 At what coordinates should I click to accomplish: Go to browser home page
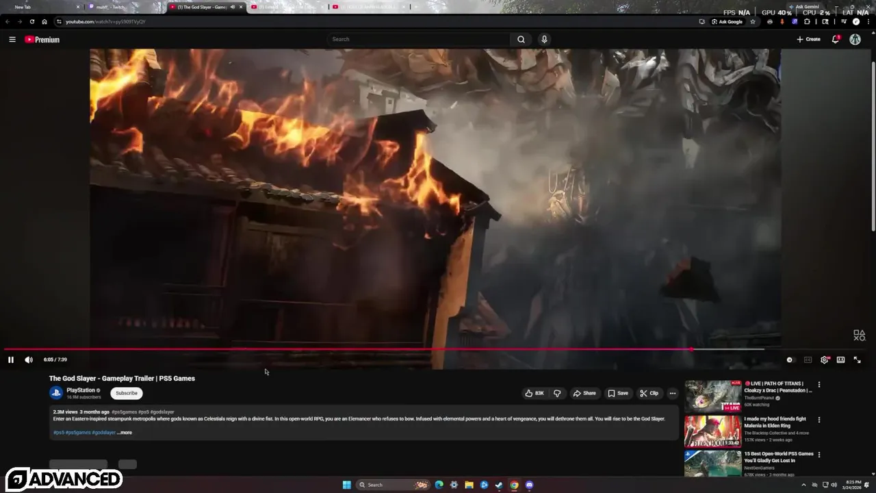[x=44, y=21]
